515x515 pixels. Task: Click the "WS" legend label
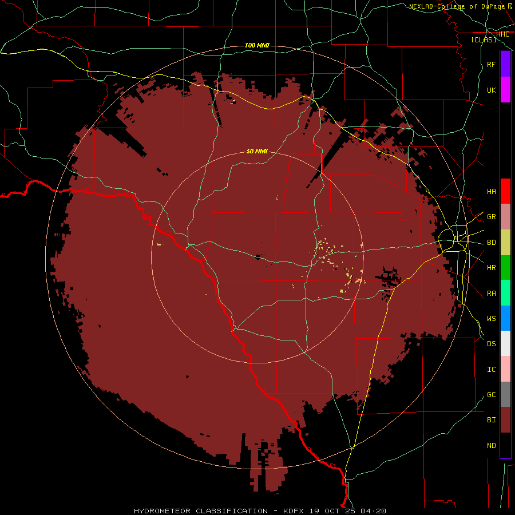click(x=491, y=318)
